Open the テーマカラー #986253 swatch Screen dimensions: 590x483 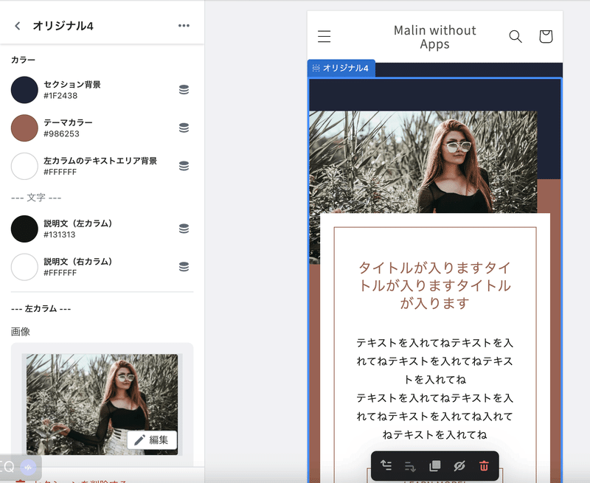[x=24, y=128]
